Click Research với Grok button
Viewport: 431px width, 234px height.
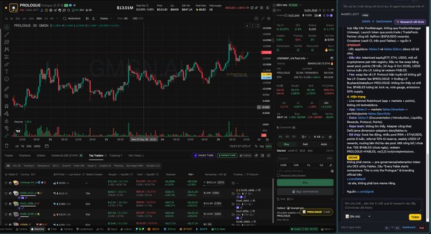410,22
